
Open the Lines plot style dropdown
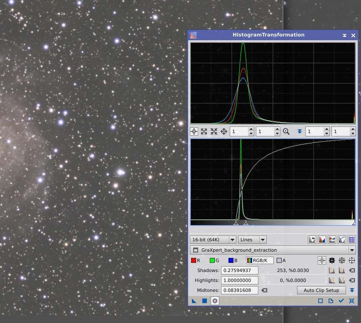pos(252,240)
